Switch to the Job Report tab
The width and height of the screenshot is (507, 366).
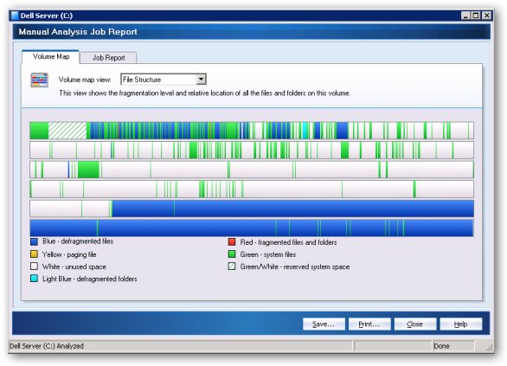click(x=108, y=58)
